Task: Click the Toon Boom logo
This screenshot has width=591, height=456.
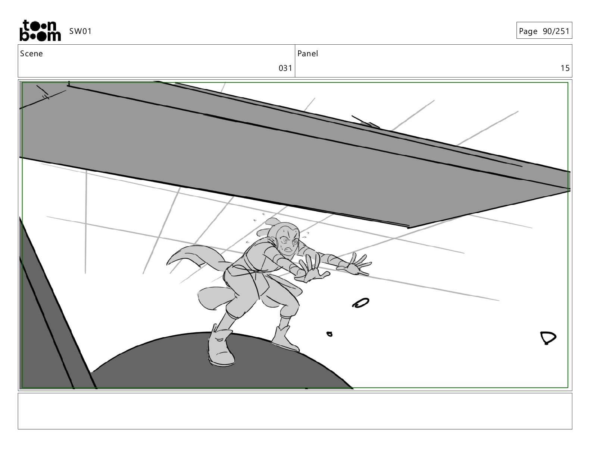Action: (40, 31)
